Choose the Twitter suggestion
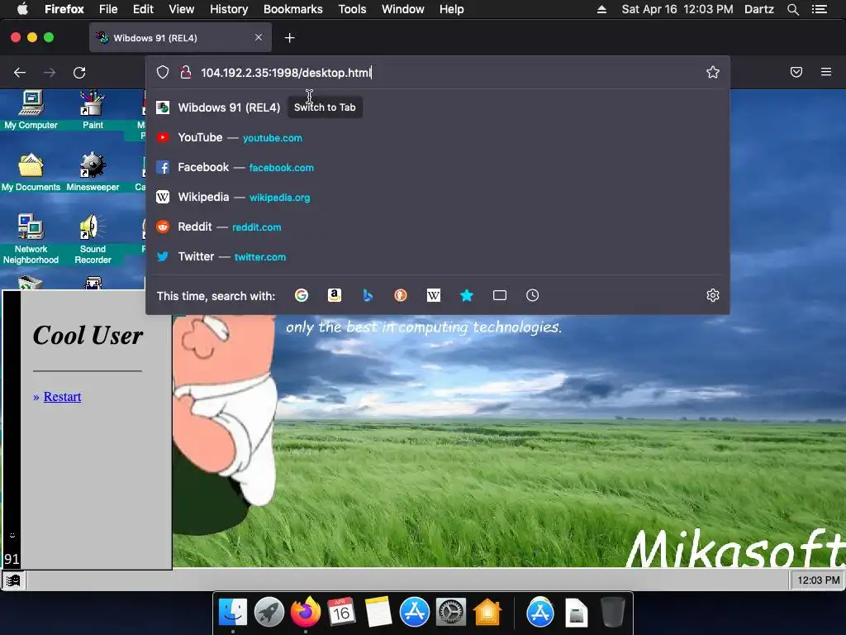The image size is (846, 635). (x=438, y=256)
